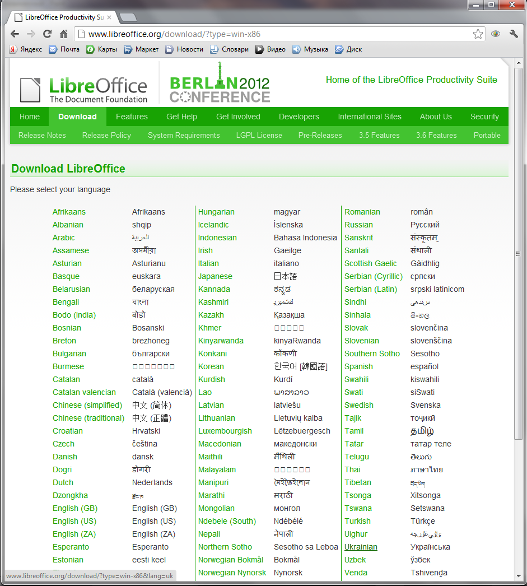
Task: Select Chinese (simplified) language link
Action: [87, 405]
